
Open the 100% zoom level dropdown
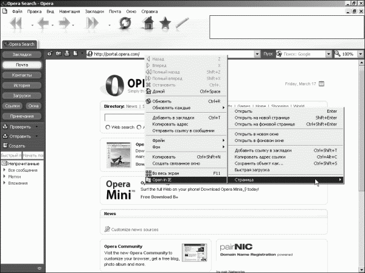click(360, 54)
